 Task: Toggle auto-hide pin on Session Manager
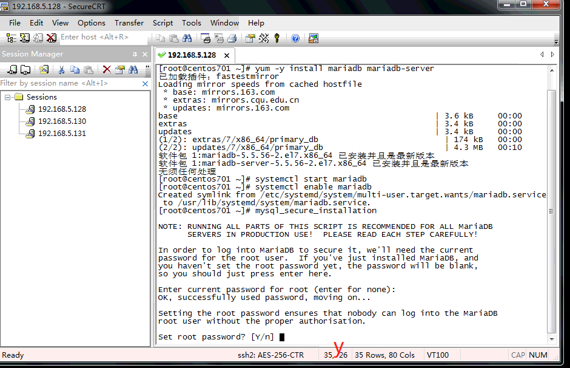(x=135, y=54)
